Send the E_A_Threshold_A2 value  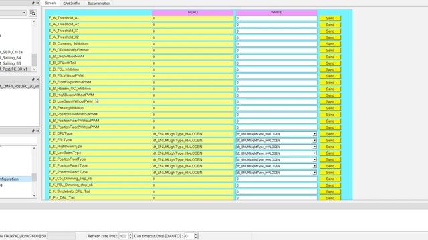click(x=330, y=25)
